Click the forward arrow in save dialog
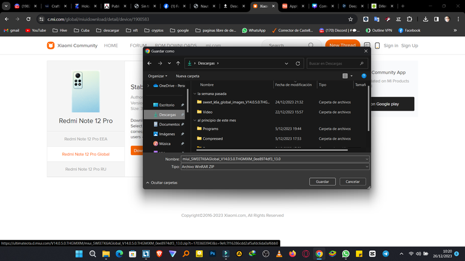This screenshot has height=261, width=465. point(160,63)
